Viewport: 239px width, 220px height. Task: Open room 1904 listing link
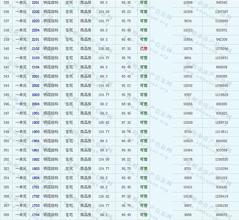click(x=35, y=141)
